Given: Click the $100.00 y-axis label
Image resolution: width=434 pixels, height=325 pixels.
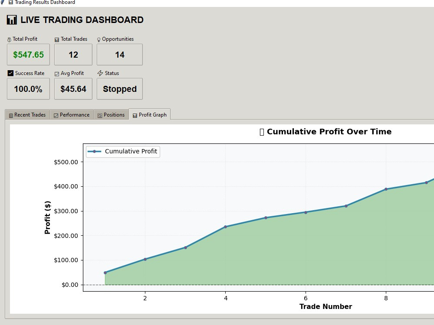Looking at the screenshot, I should (66, 260).
